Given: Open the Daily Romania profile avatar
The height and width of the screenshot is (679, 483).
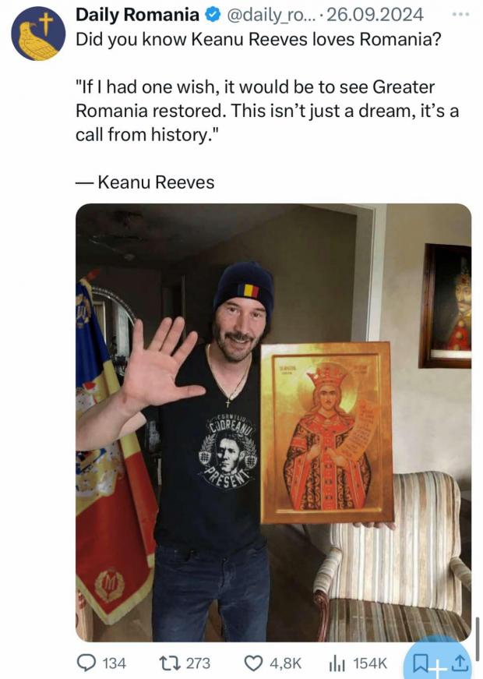Looking at the screenshot, I should (38, 34).
